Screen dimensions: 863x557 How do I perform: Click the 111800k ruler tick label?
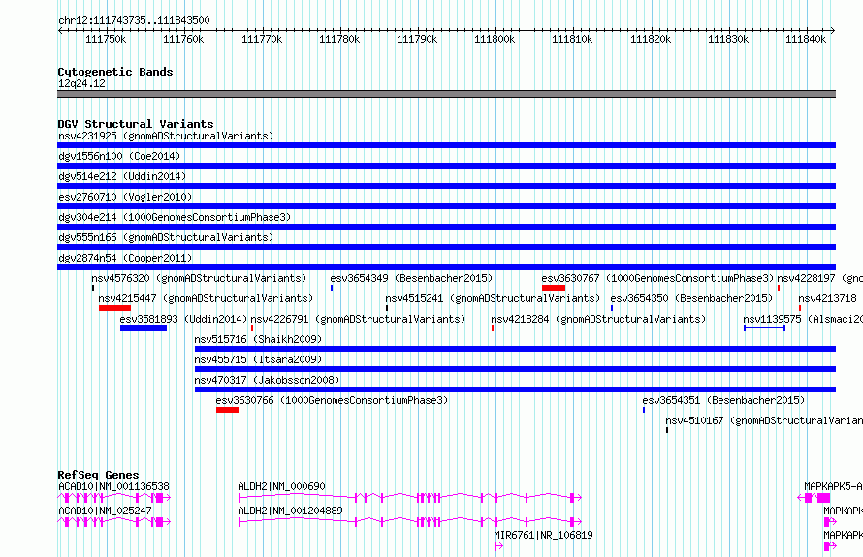(x=495, y=39)
